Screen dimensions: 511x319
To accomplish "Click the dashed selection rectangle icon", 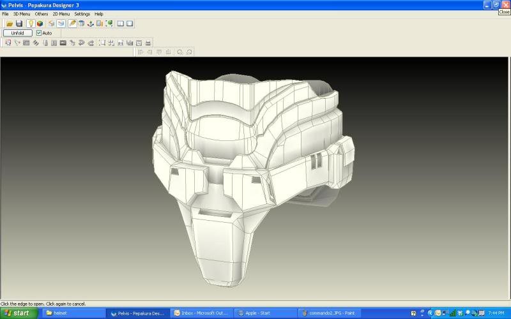I will 102,43.
